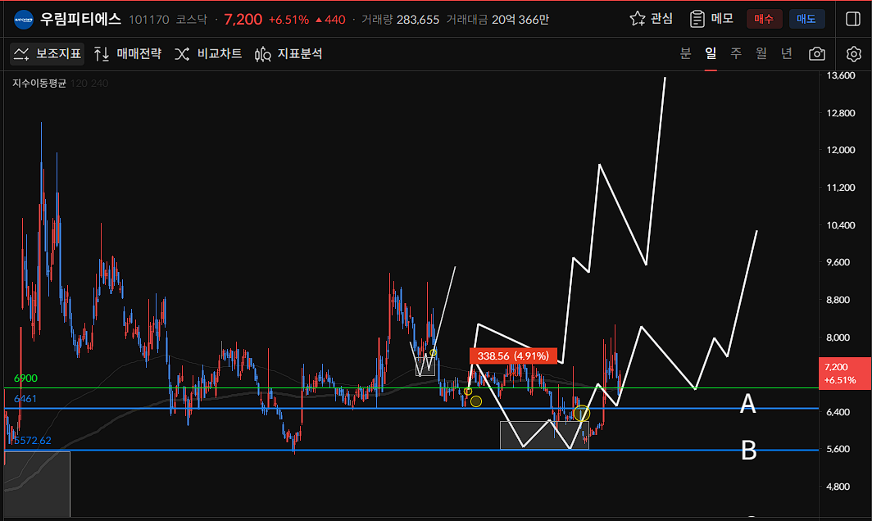The width and height of the screenshot is (872, 521).
Task: Click the 11,200 price axis label
Action: pos(841,188)
